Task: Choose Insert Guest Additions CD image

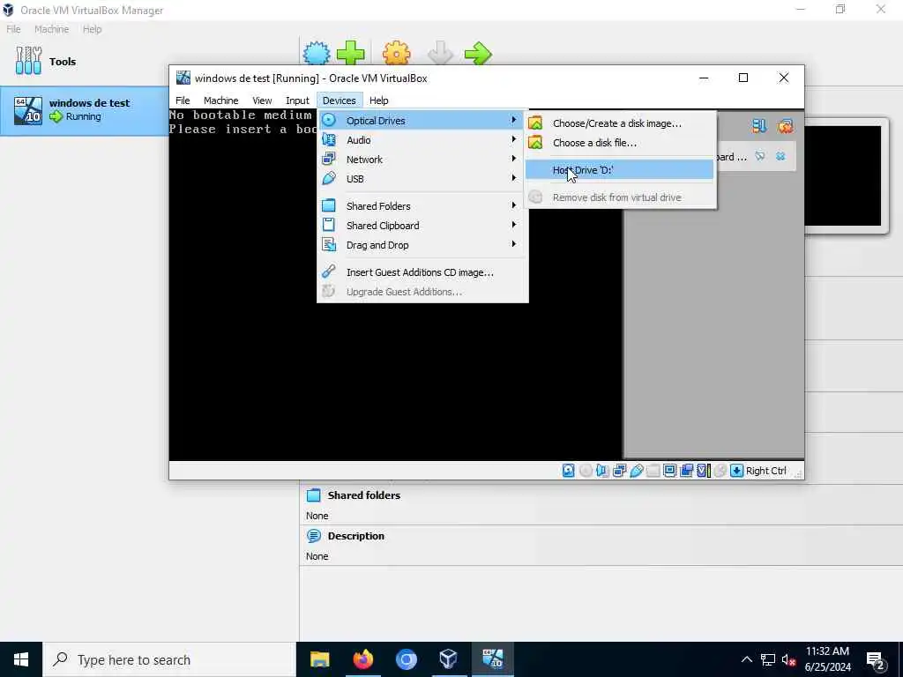Action: 422,272
